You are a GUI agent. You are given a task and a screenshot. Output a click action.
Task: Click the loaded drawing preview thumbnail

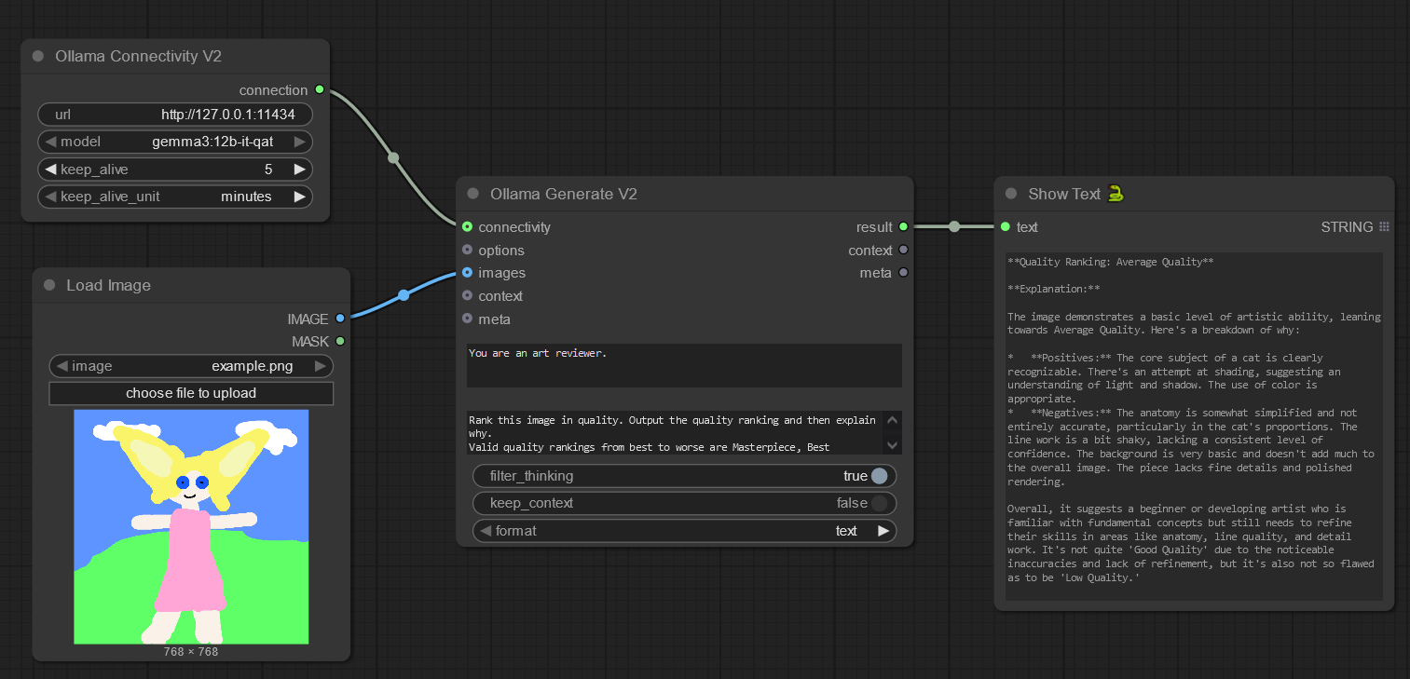pos(191,526)
